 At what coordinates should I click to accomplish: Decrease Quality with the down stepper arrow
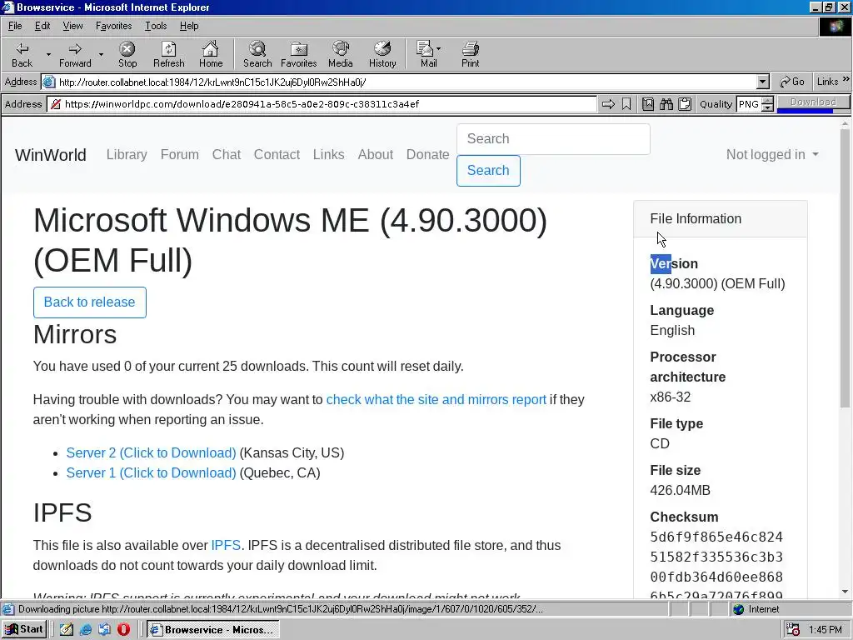(767, 107)
